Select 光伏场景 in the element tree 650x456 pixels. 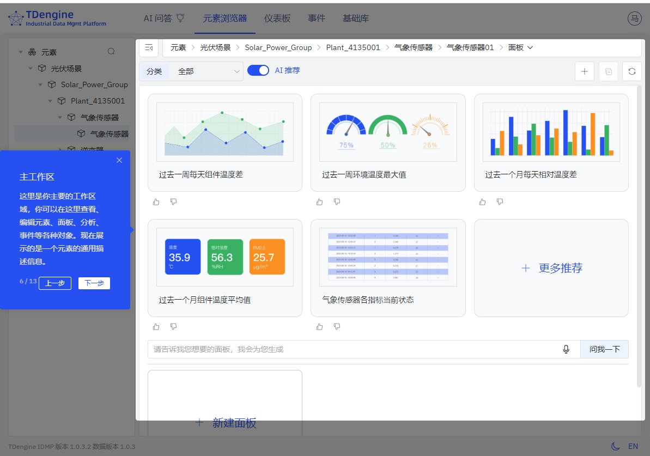(66, 69)
